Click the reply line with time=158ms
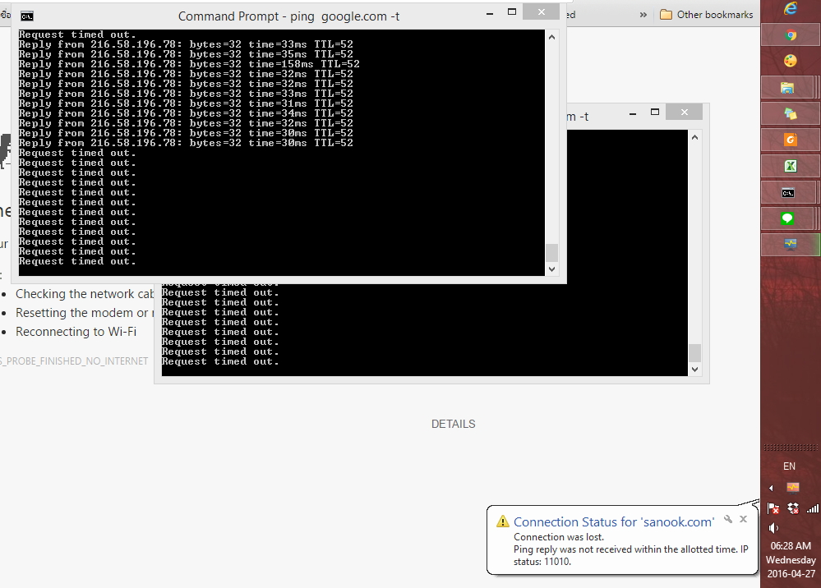The width and height of the screenshot is (821, 588). point(189,64)
